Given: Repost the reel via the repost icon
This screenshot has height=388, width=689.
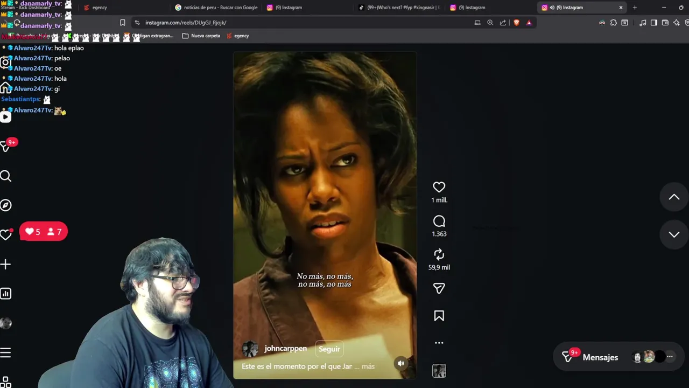Looking at the screenshot, I should coord(439,254).
